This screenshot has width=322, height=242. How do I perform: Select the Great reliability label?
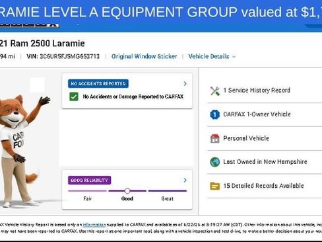point(168,198)
